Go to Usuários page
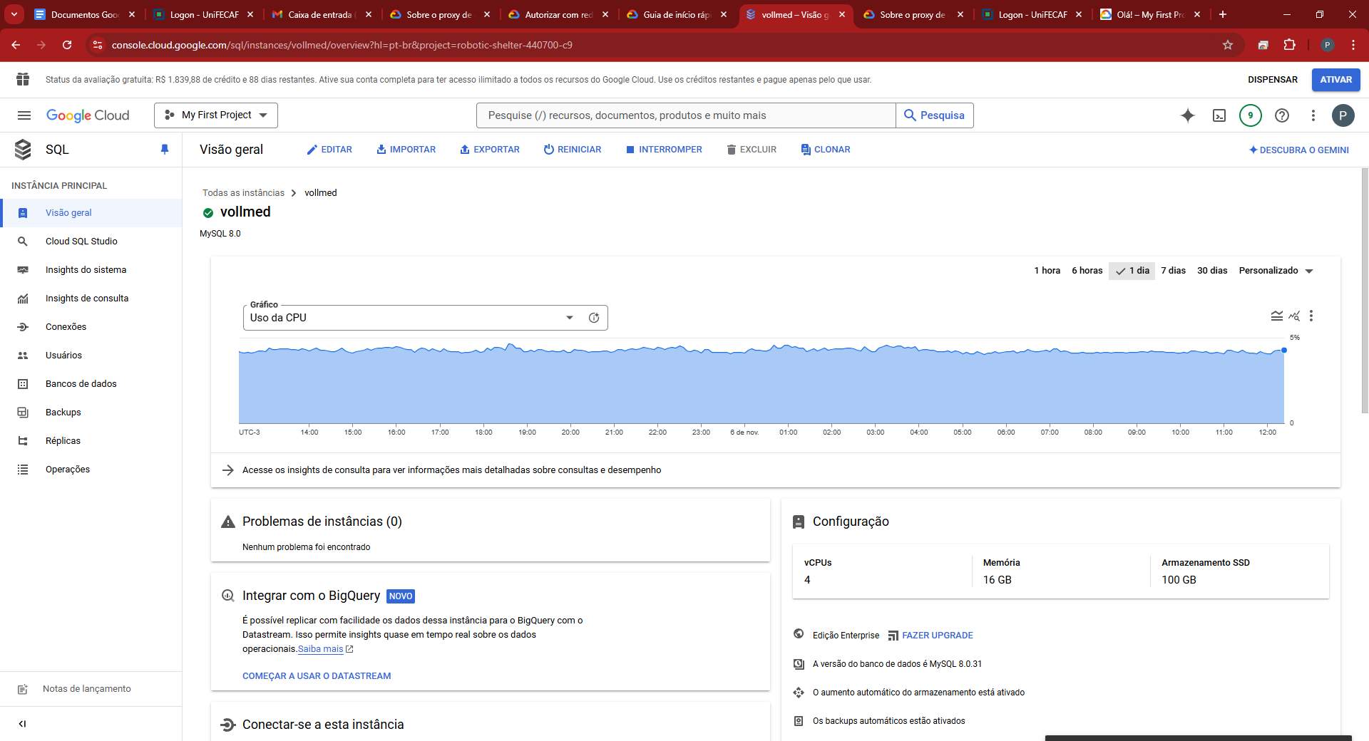This screenshot has width=1369, height=741. pyautogui.click(x=91, y=356)
